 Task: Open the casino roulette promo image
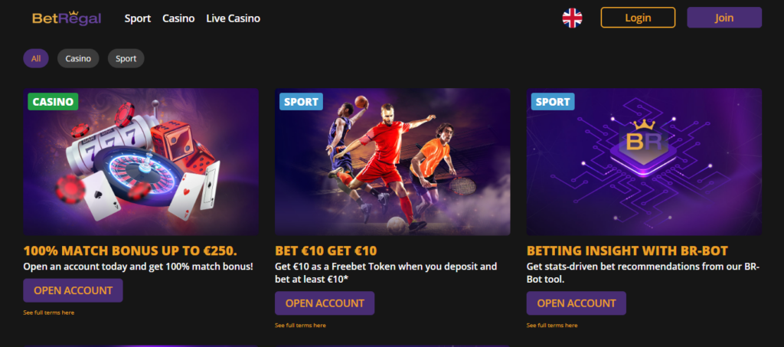click(x=141, y=162)
